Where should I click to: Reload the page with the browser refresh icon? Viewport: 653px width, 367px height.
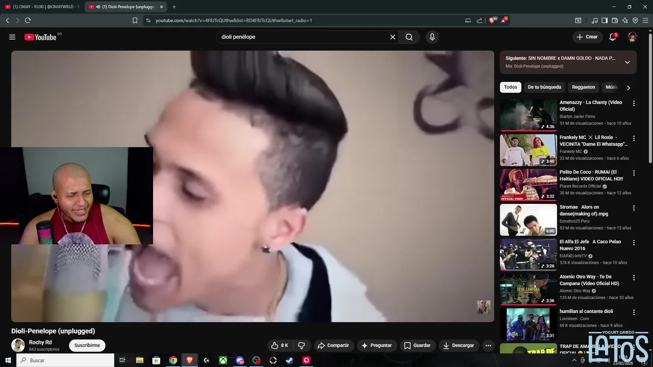28,20
